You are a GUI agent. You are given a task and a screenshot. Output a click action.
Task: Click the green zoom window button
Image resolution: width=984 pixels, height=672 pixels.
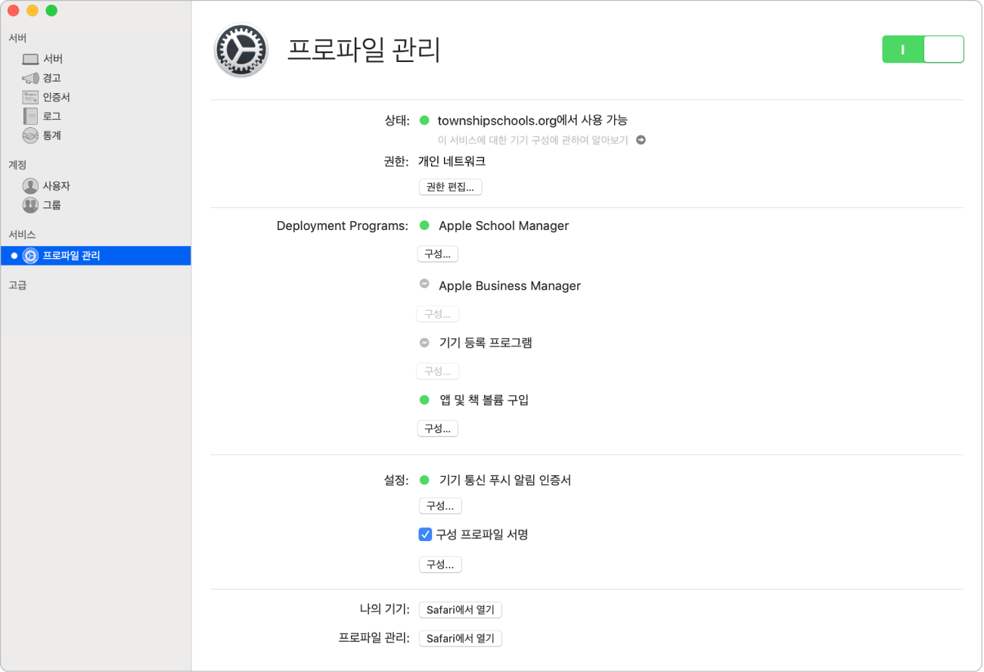(51, 11)
